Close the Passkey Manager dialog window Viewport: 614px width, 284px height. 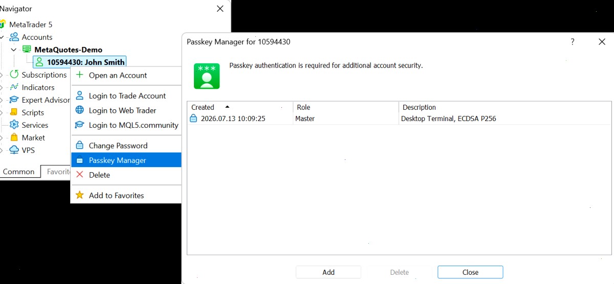pyautogui.click(x=602, y=42)
